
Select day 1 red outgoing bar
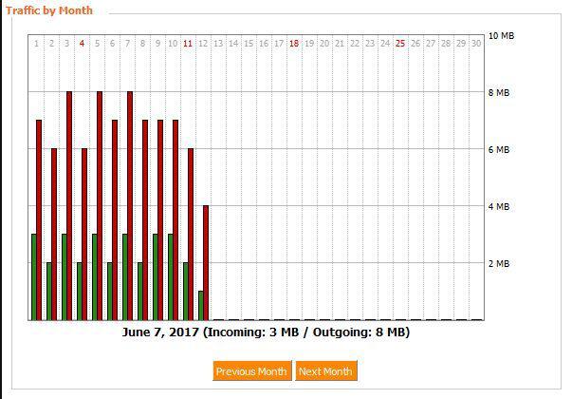39,220
